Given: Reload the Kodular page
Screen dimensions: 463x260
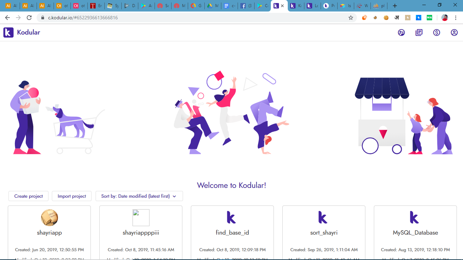Looking at the screenshot, I should point(29,18).
